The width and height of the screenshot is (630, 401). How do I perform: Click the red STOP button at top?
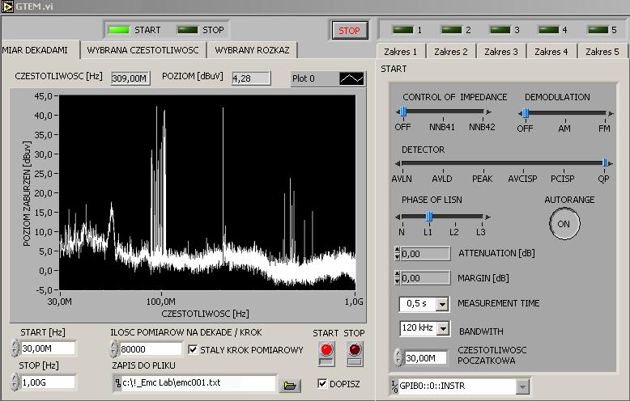[349, 31]
